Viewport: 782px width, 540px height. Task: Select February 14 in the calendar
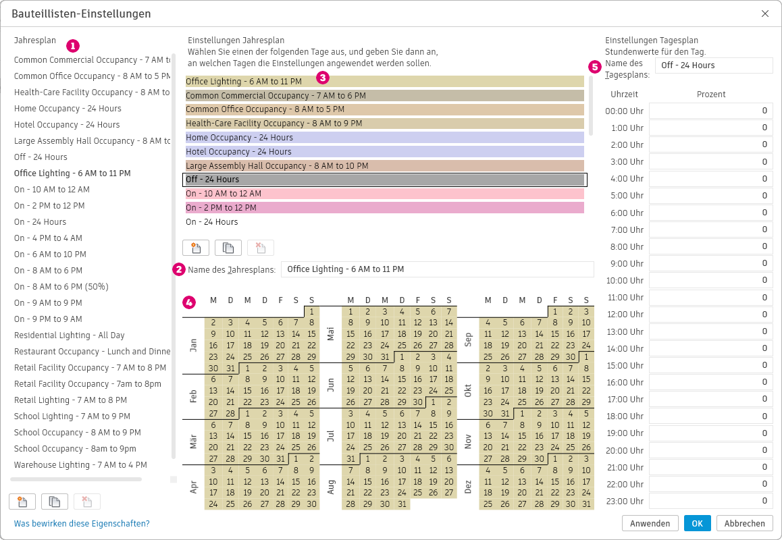[x=230, y=391]
